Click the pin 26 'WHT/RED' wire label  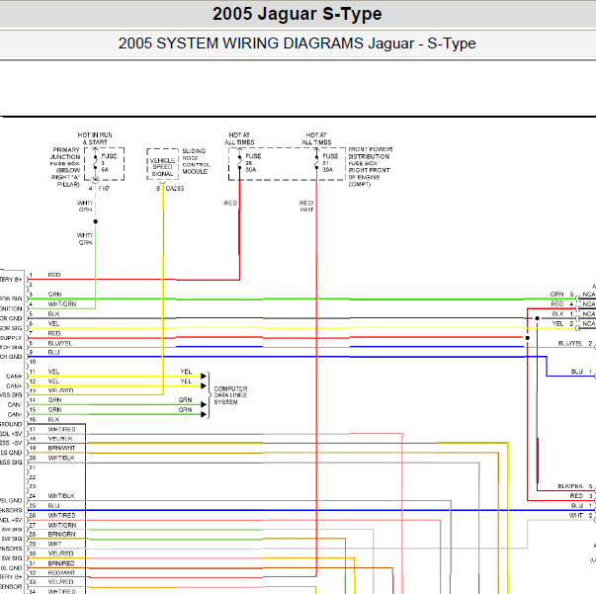(61, 516)
